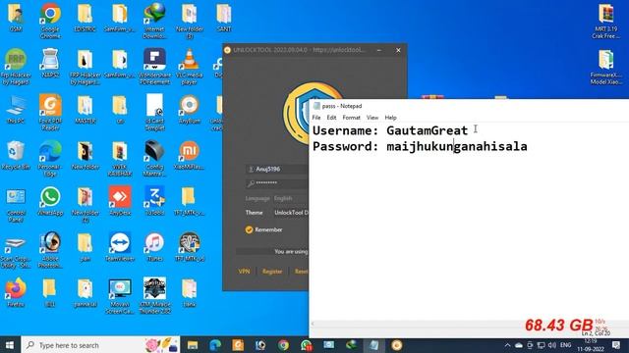This screenshot has height=353, width=629.
Task: Switch to Chrome in the taskbar
Action: click(284, 345)
